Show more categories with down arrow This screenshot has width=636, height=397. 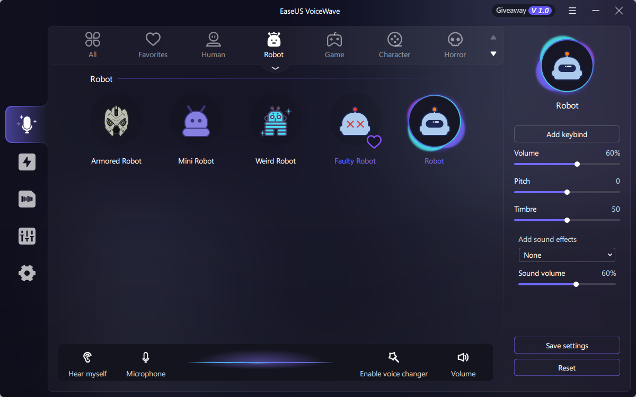coord(493,53)
